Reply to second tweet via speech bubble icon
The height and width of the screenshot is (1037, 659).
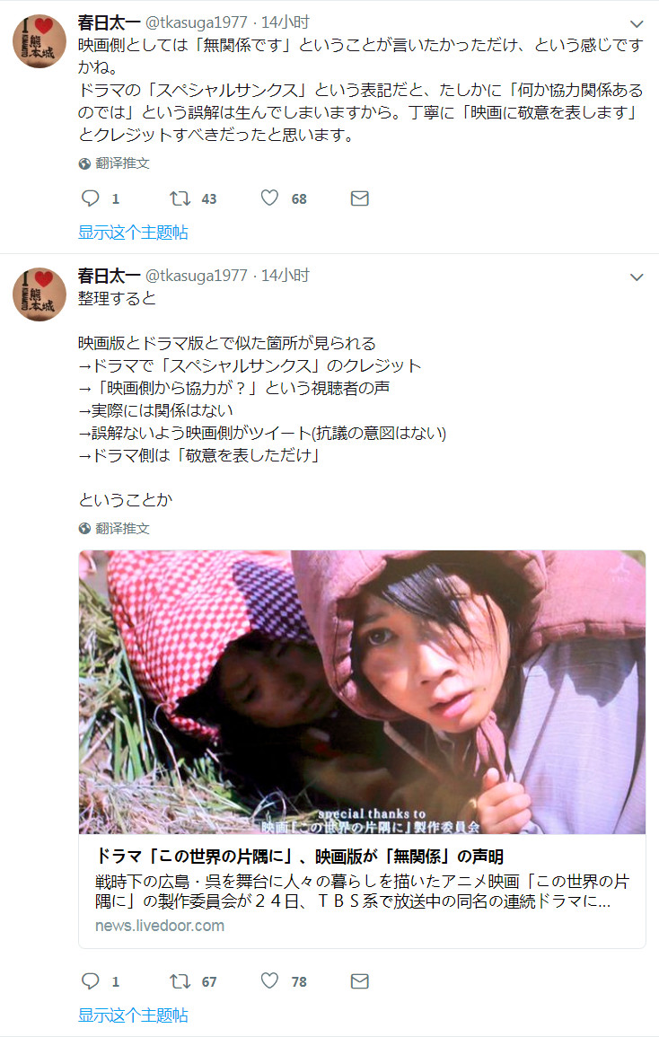90,980
